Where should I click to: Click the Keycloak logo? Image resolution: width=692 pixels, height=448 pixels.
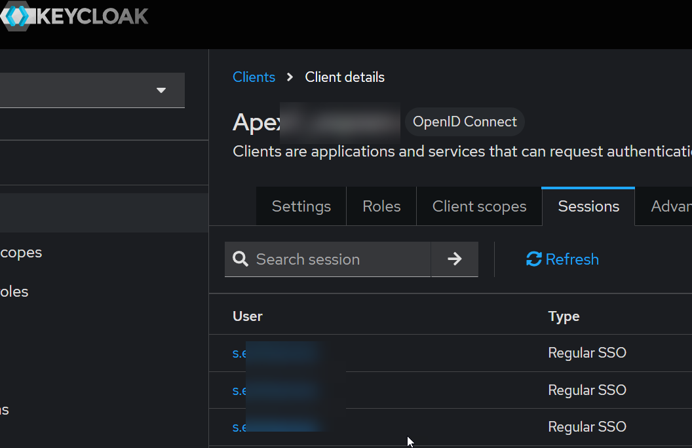[74, 16]
